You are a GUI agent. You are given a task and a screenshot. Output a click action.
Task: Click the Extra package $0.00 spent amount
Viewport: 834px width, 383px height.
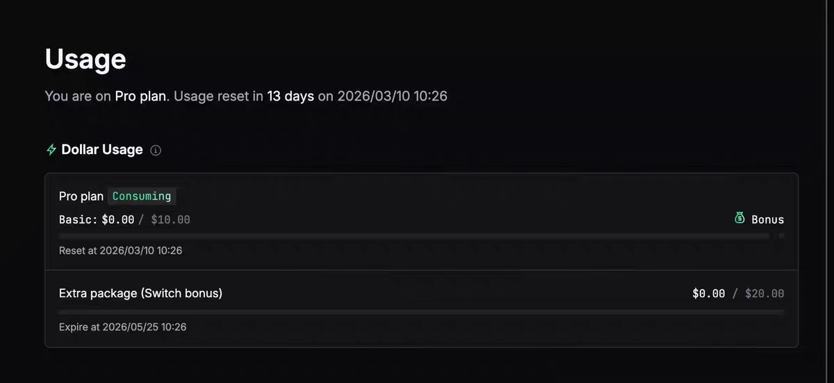coord(708,293)
